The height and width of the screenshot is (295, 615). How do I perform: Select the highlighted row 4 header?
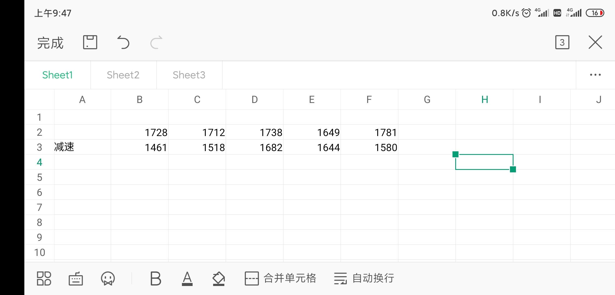pos(39,162)
